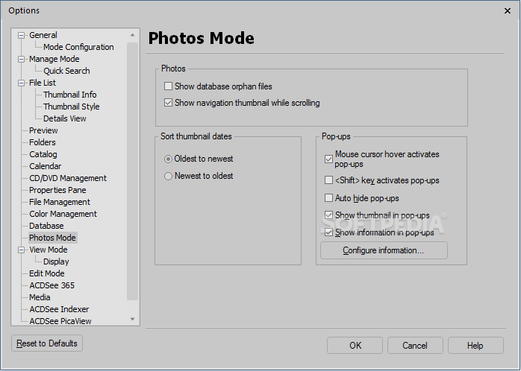The image size is (521, 371).
Task: Click tree scrollbar down arrow
Action: [133, 320]
